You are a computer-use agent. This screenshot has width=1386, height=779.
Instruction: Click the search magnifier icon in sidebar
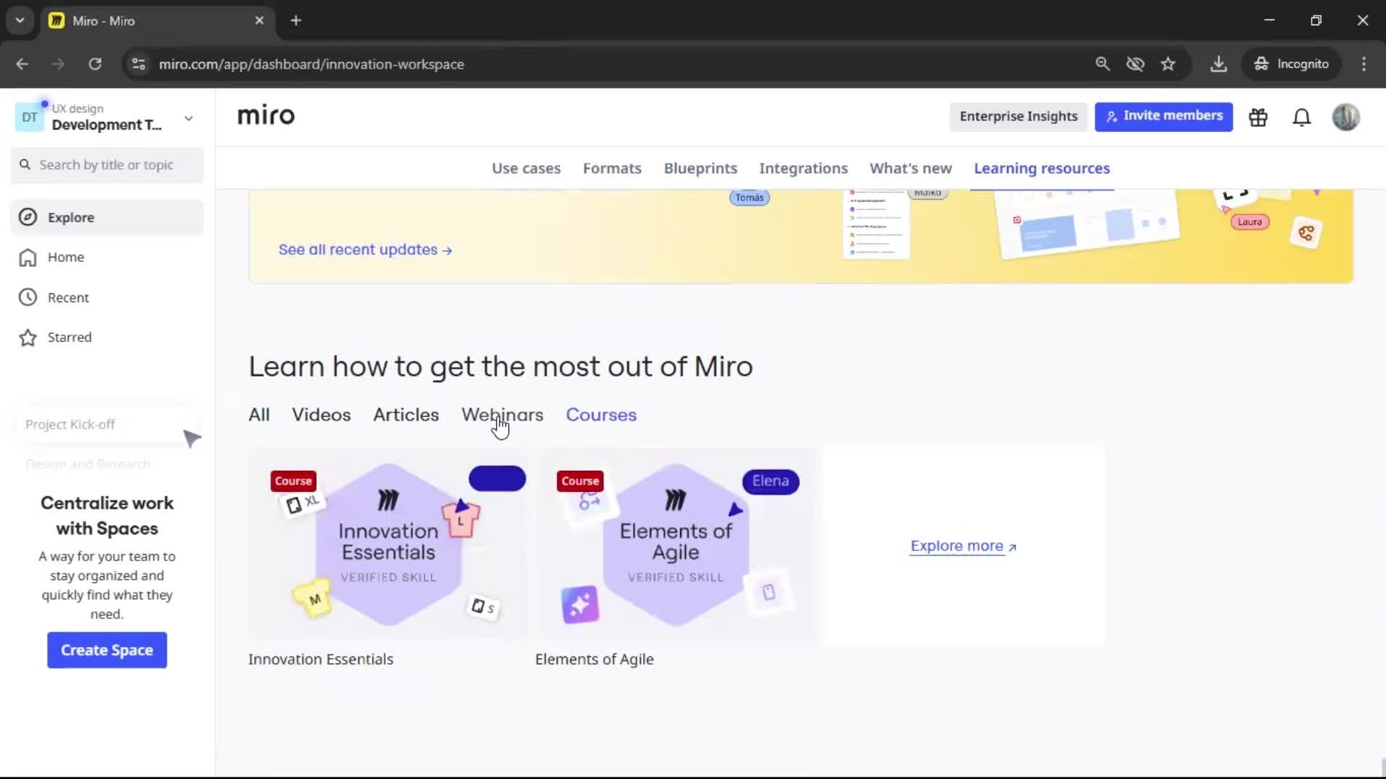pyautogui.click(x=25, y=164)
